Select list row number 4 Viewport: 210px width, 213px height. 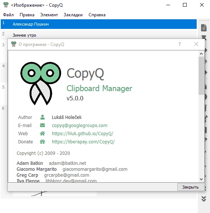point(3,66)
